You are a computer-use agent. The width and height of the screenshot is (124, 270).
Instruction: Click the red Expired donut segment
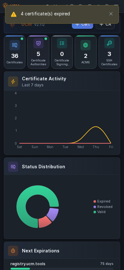point(44,223)
